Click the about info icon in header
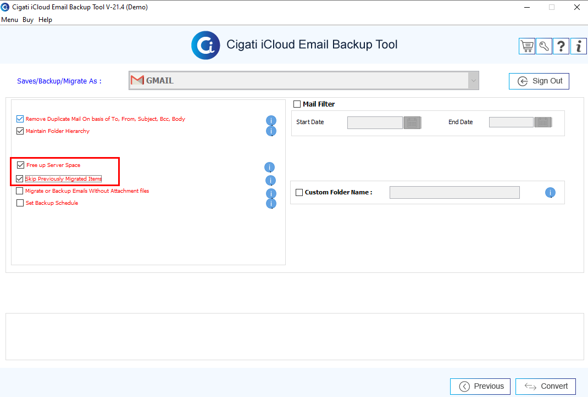This screenshot has width=588, height=397. coord(578,47)
